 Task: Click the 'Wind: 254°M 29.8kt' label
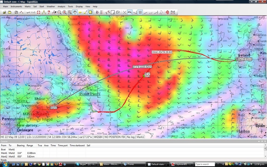(162, 52)
